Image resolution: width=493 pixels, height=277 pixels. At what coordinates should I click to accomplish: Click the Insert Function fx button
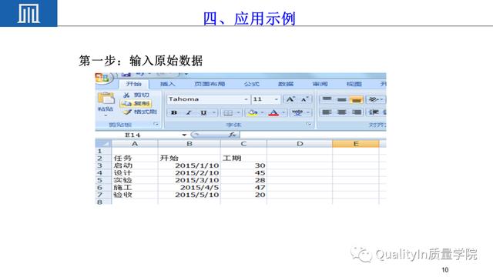[233, 135]
